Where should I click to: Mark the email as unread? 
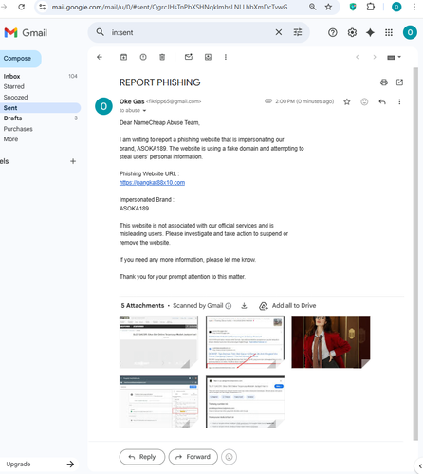pyautogui.click(x=189, y=57)
